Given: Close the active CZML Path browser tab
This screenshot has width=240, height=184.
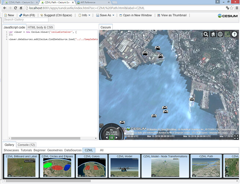Looking at the screenshot, I should [73, 3].
